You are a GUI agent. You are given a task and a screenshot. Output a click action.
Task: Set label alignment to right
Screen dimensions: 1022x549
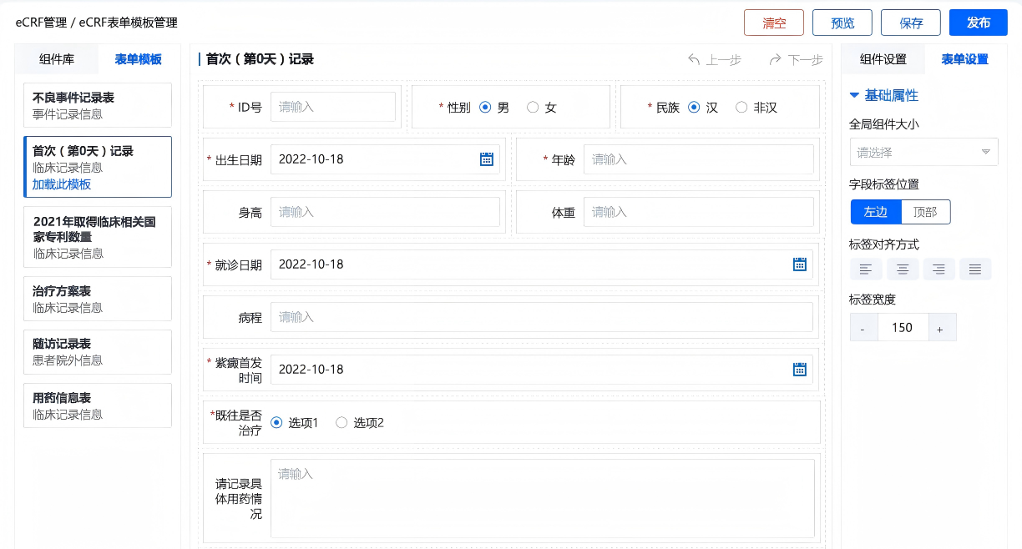[939, 269]
